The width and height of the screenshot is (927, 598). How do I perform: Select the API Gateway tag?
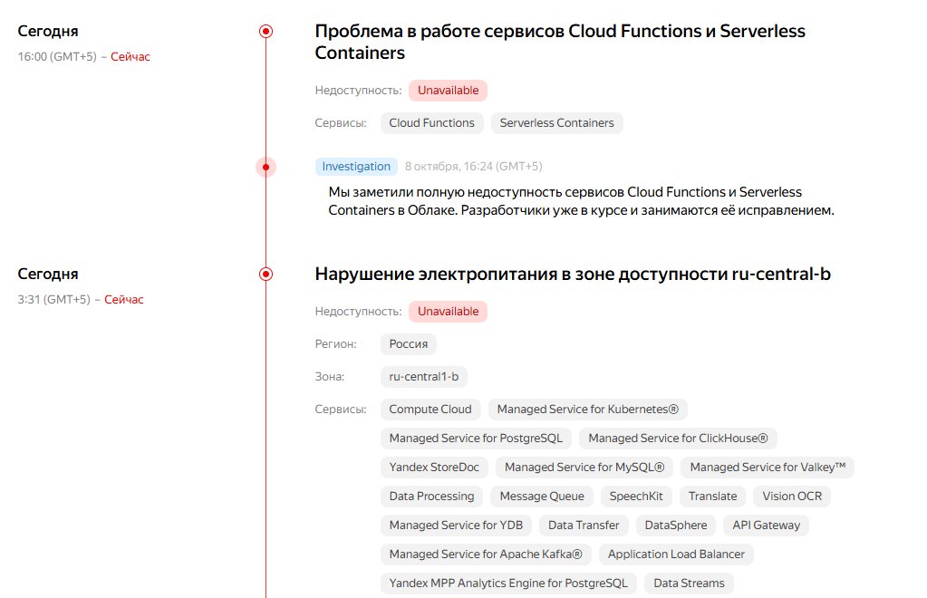tap(767, 525)
